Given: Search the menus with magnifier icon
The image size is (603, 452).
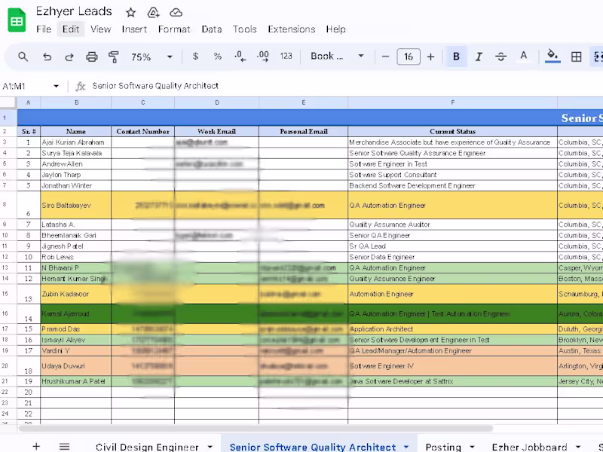Looking at the screenshot, I should [x=23, y=56].
